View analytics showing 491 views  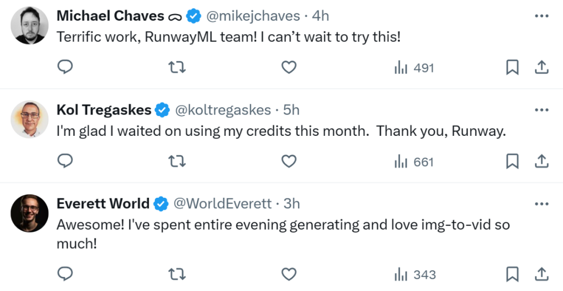pos(414,67)
